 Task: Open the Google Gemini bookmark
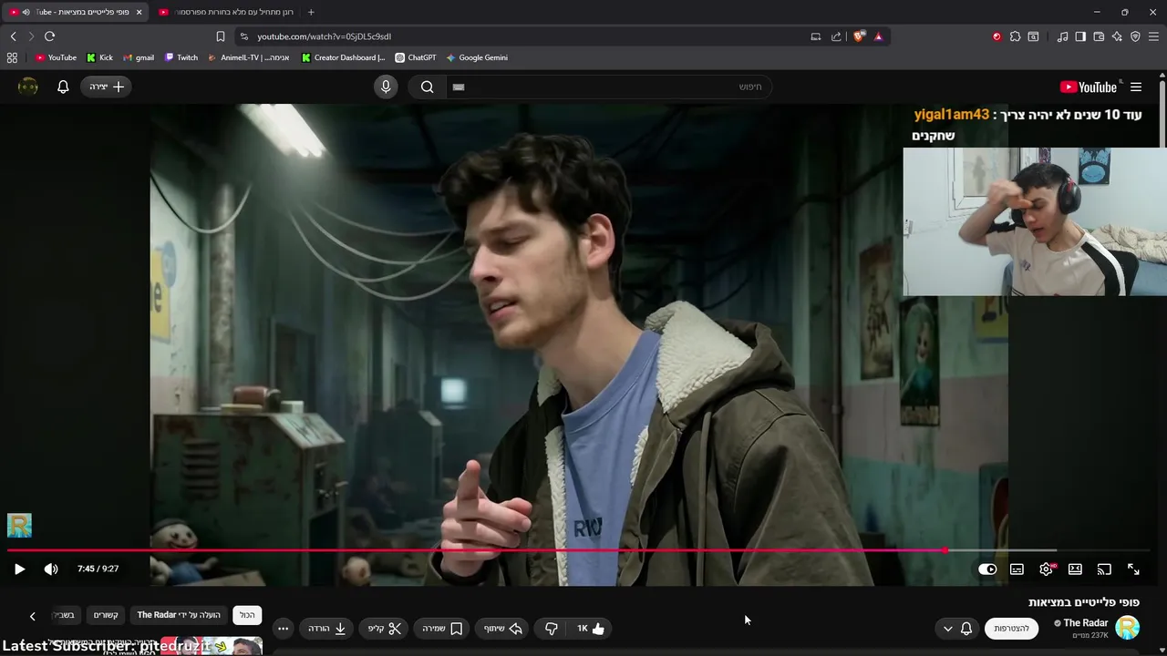tap(476, 57)
